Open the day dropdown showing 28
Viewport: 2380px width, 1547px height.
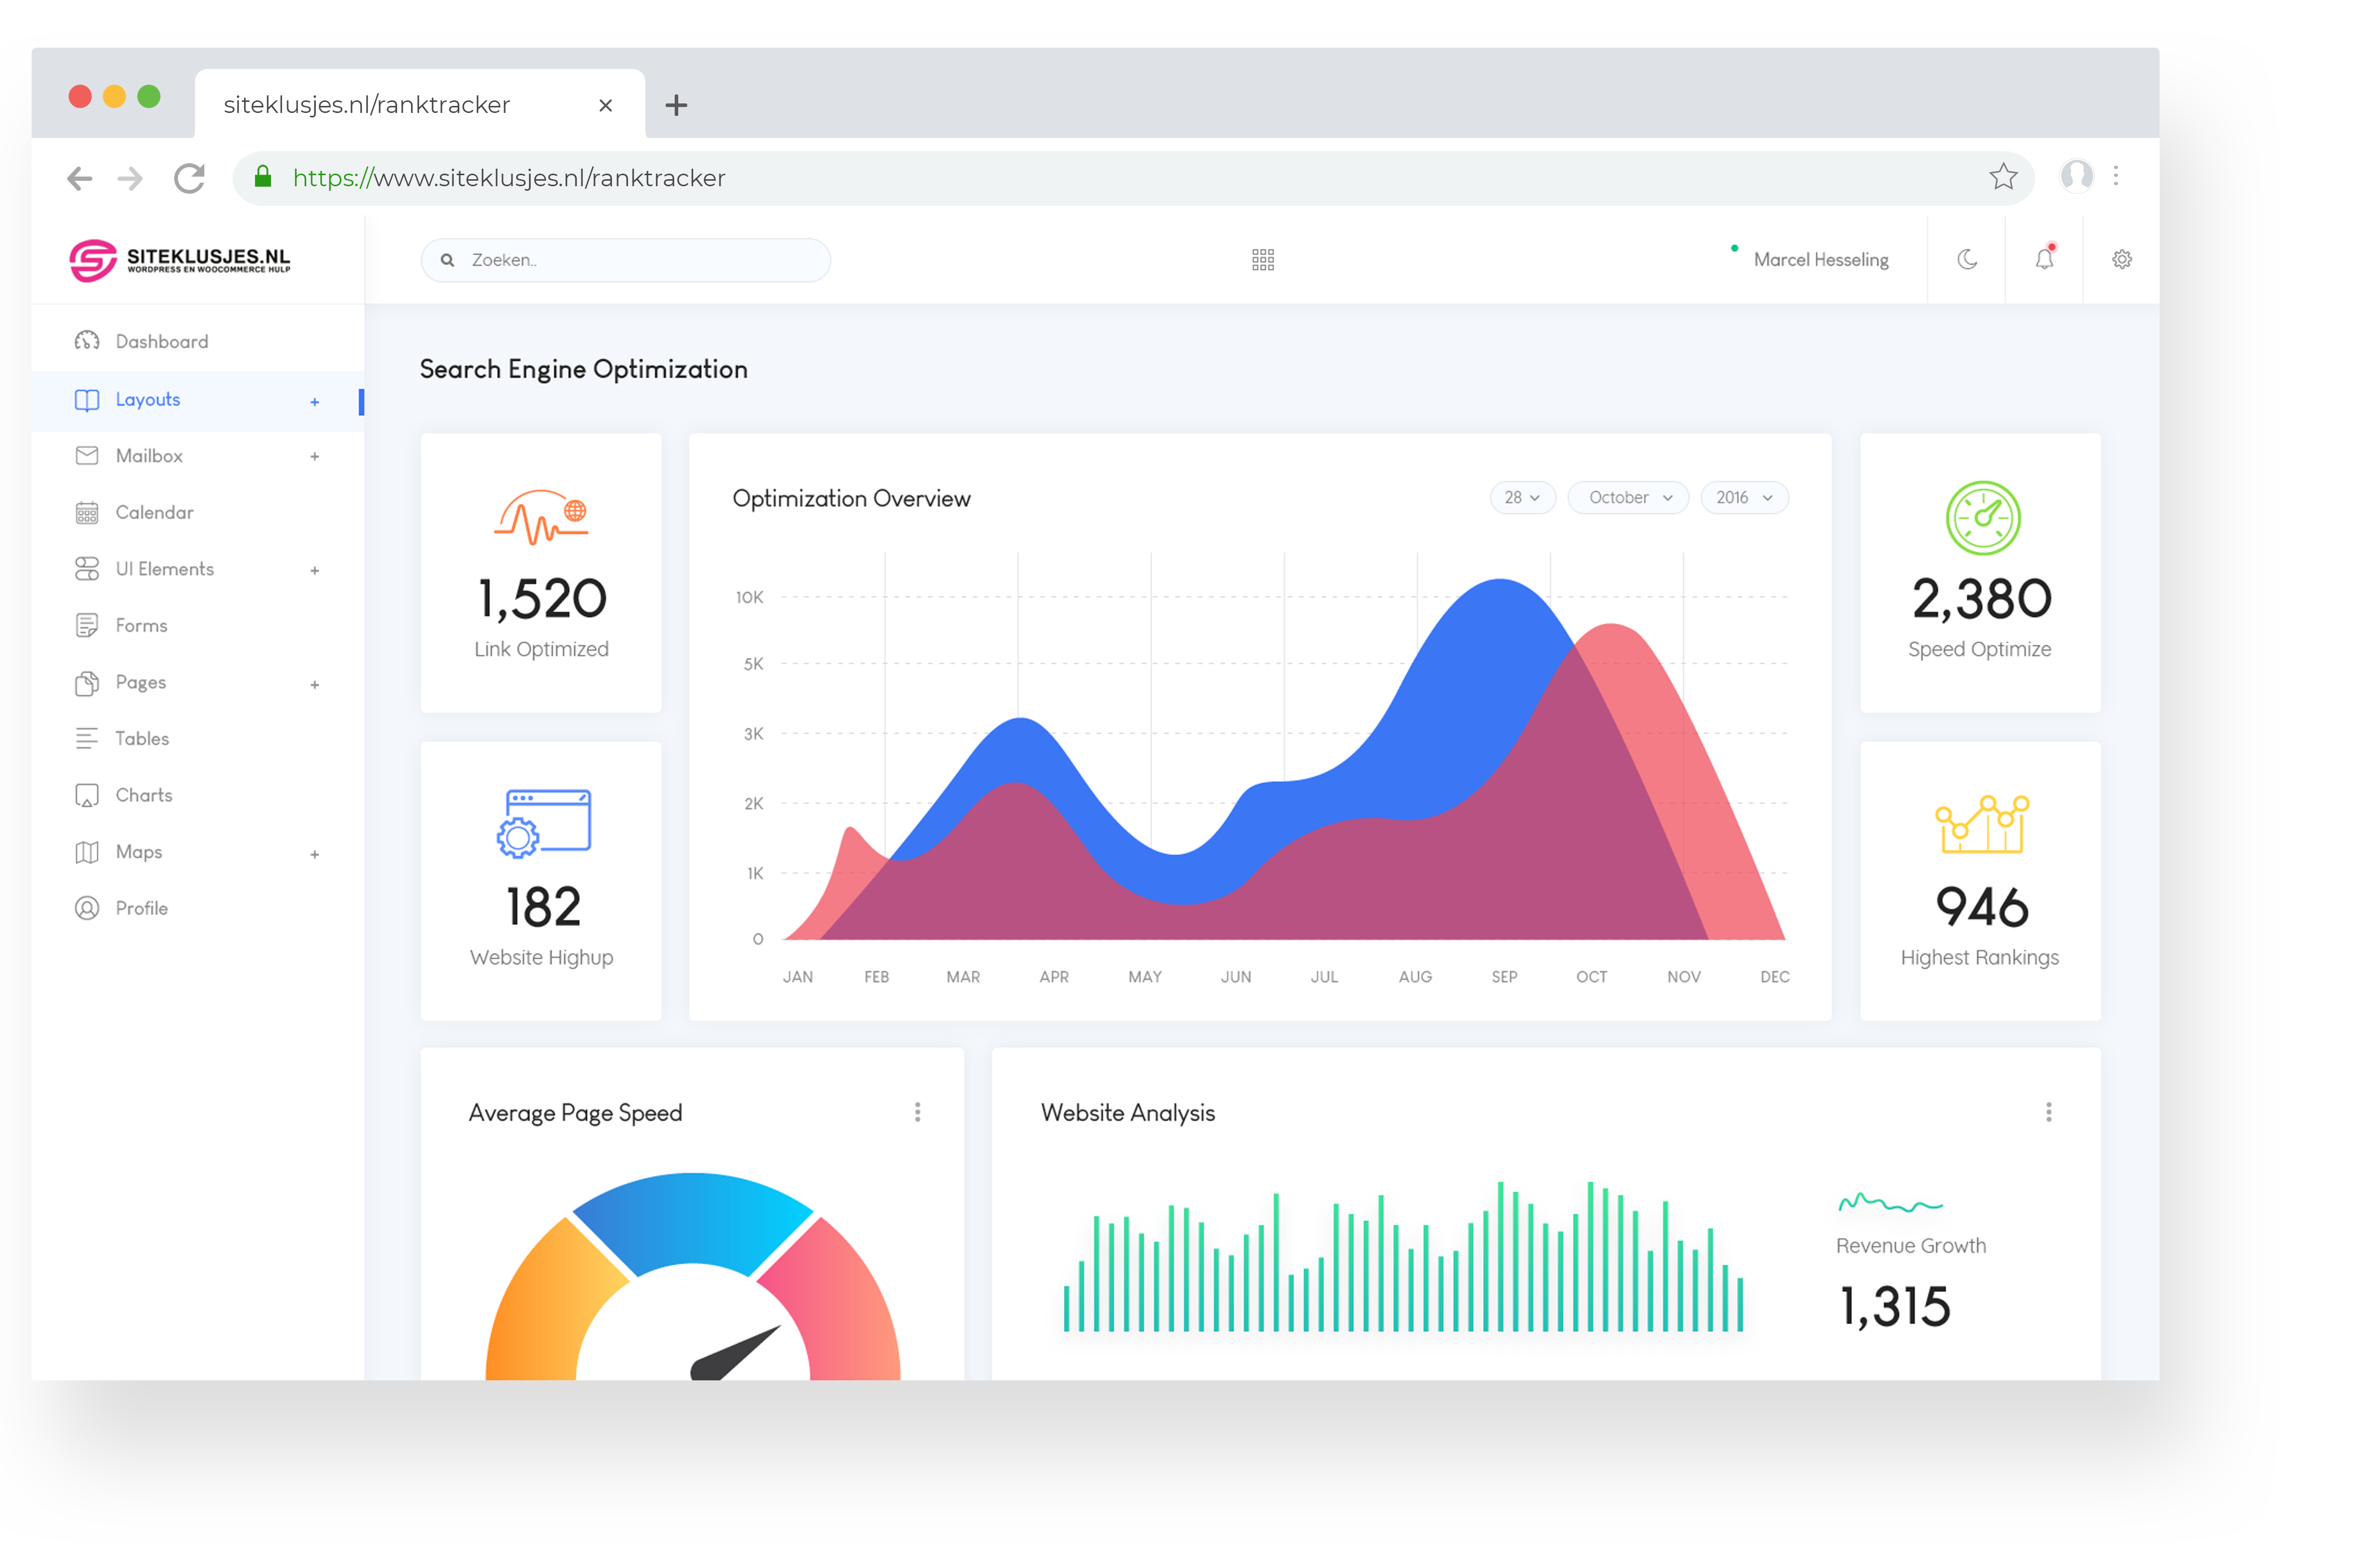(x=1522, y=498)
